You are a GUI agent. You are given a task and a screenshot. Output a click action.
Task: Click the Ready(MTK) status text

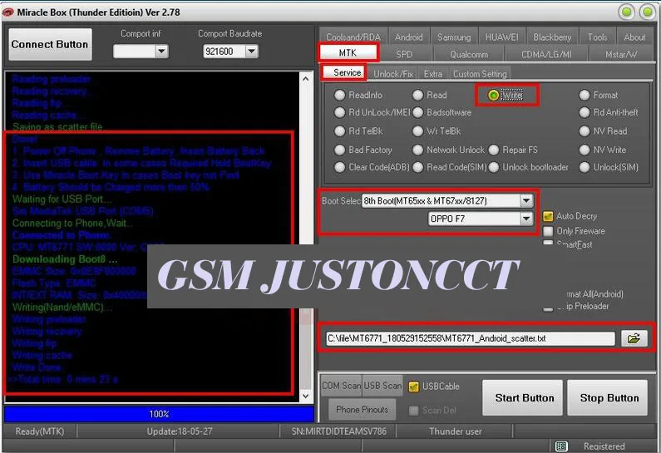(40, 431)
